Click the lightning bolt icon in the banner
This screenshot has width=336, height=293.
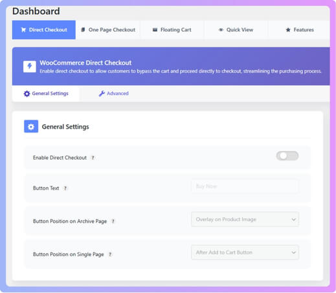[x=30, y=67]
